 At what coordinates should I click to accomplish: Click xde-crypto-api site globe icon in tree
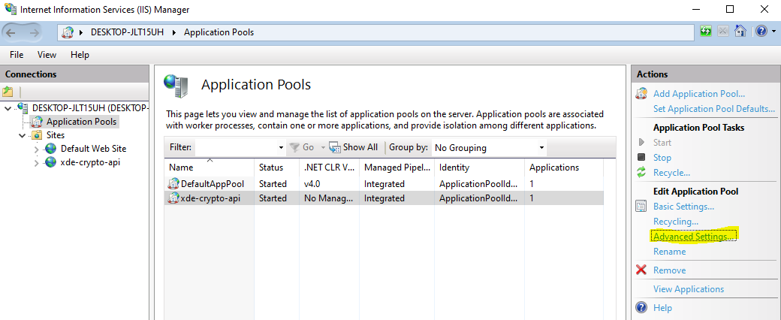click(x=50, y=162)
